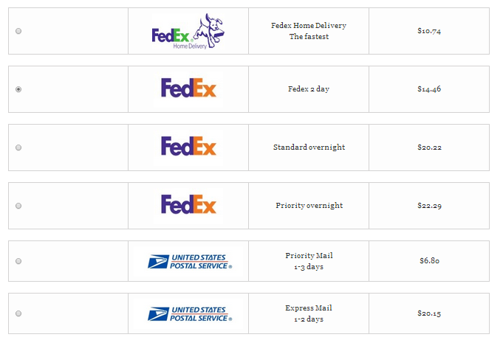503x340 pixels.
Task: Click the $22.29 Priority overnight price
Action: coord(430,206)
